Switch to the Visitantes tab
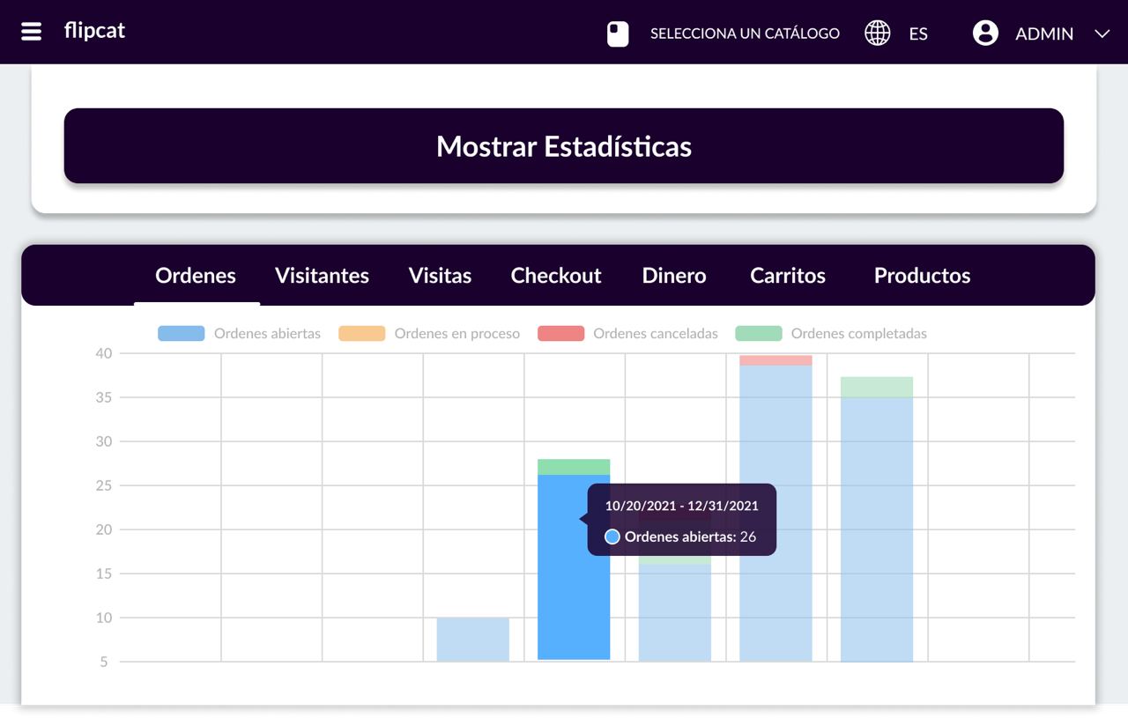 [x=322, y=275]
